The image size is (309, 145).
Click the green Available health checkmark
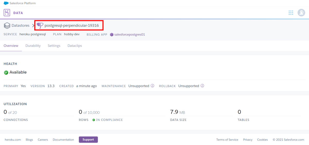[x=6, y=73]
